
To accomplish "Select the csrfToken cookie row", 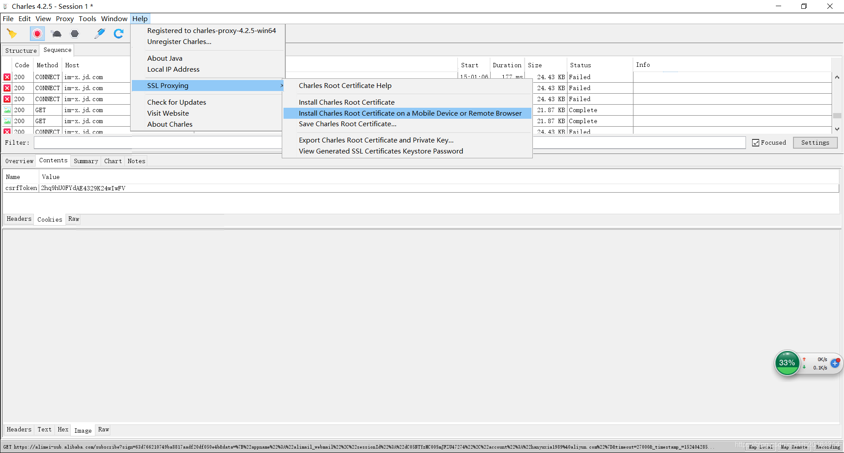I will coord(421,188).
